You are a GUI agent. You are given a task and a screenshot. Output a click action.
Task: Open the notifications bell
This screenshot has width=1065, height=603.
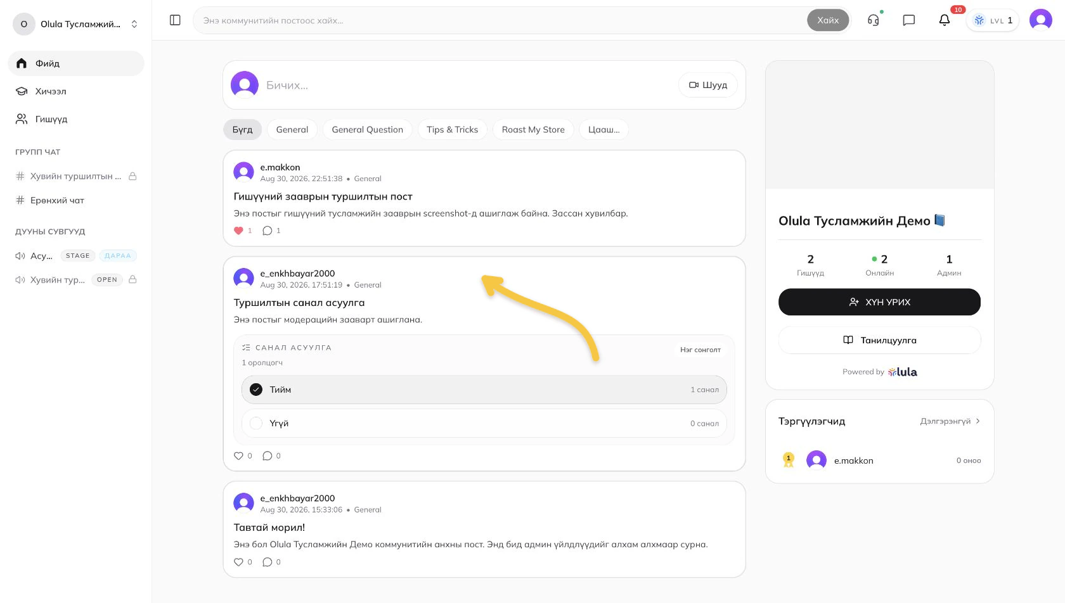tap(945, 20)
